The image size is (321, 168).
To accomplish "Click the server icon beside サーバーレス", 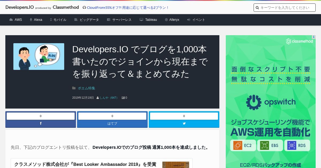I will point(109,20).
